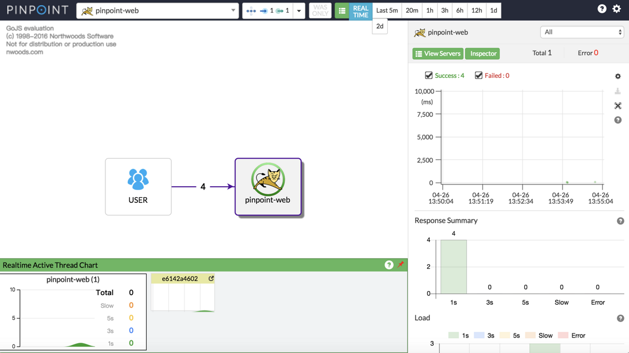Toggle the 3s legend swatch in Load

[x=479, y=335]
